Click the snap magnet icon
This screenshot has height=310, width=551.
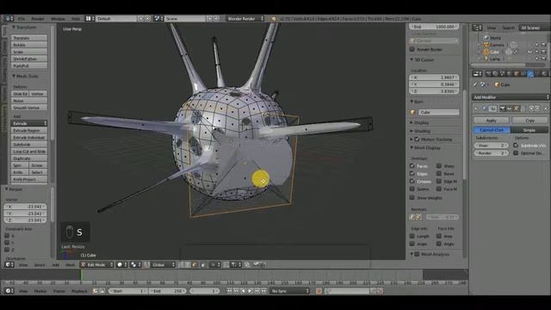tap(226, 264)
